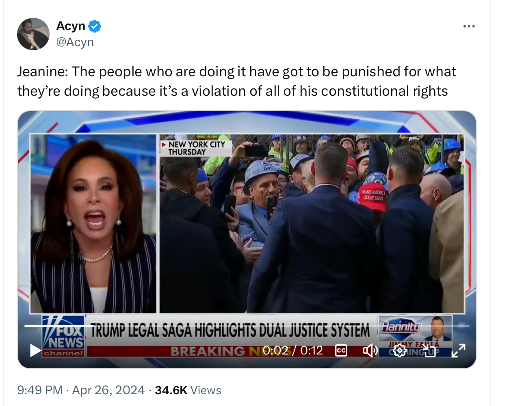Image resolution: width=509 pixels, height=406 pixels.
Task: Open video in picture-in-picture mode
Action: click(429, 350)
